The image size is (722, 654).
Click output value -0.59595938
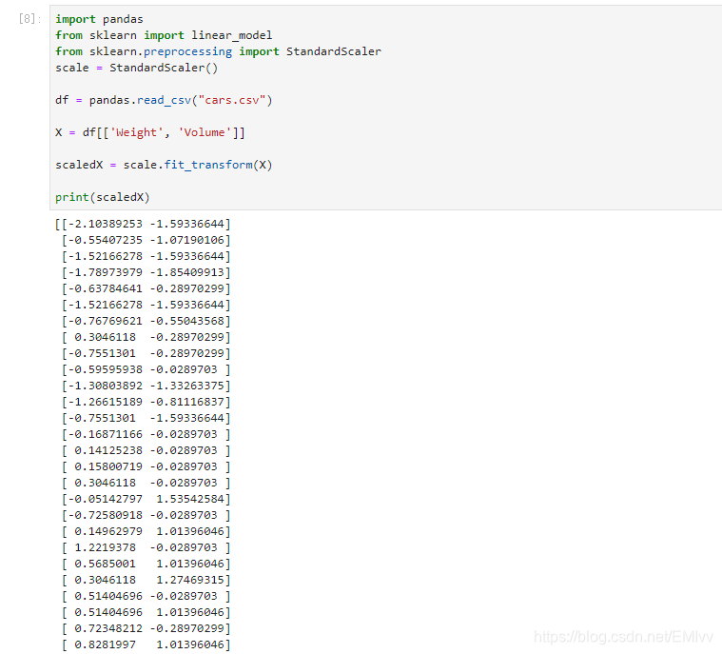point(105,369)
